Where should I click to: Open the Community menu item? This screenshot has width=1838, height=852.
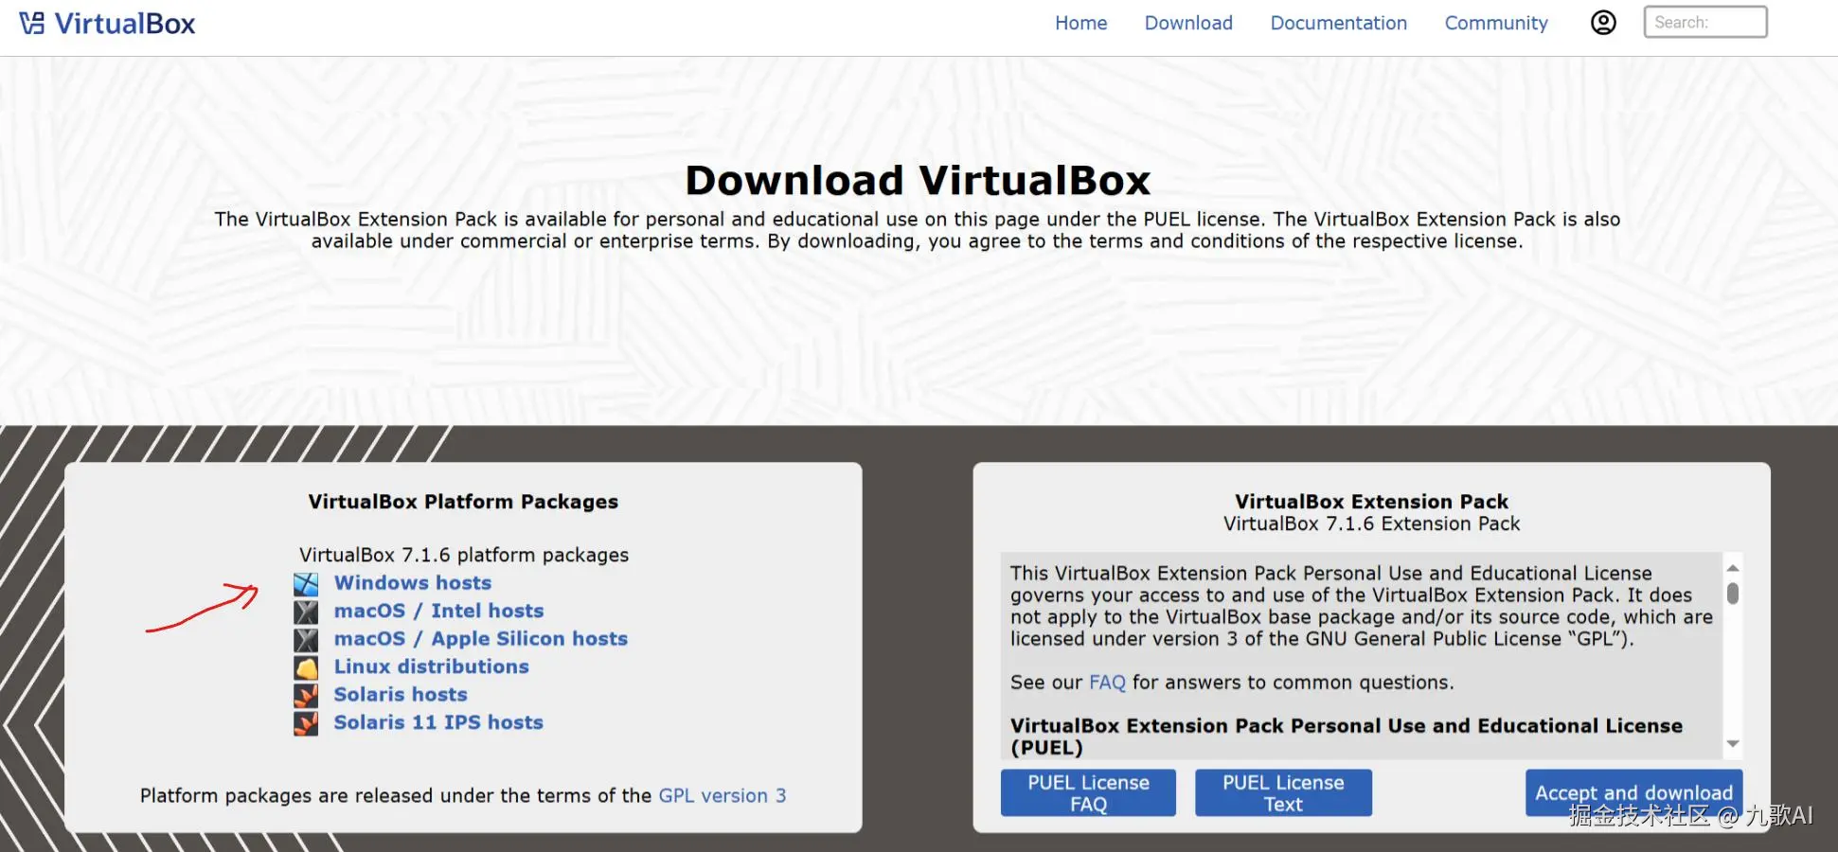coord(1496,23)
